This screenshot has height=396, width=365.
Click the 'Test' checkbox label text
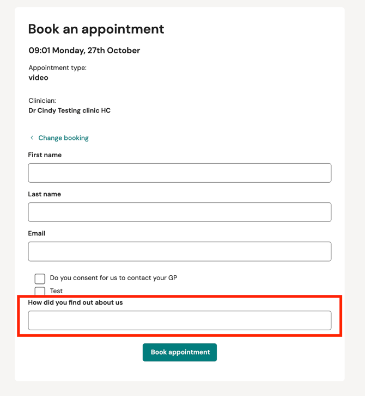[x=56, y=291]
